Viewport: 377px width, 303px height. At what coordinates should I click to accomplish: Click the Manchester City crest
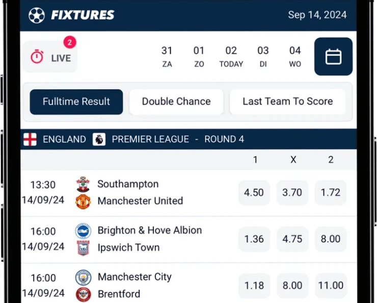[83, 277]
